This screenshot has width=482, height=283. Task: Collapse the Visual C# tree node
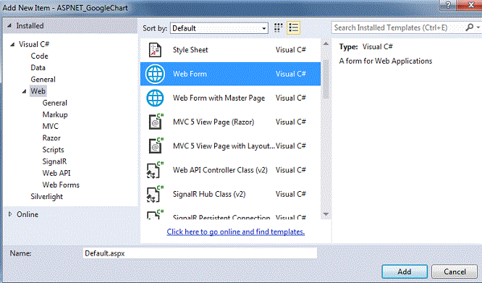pos(12,45)
